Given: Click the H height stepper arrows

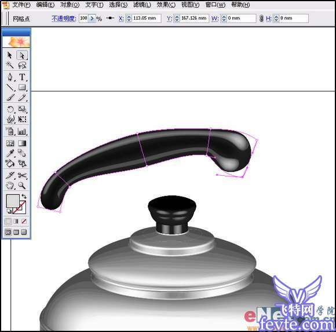Looking at the screenshot, I should [x=276, y=19].
